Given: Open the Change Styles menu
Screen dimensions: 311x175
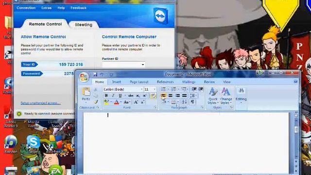Looking at the screenshot, I should (226, 96).
